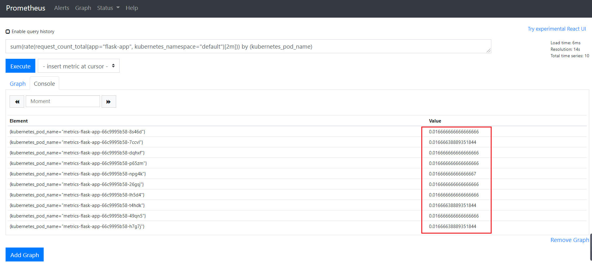The height and width of the screenshot is (263, 592).
Task: Focus the Moment time input field
Action: (x=63, y=101)
